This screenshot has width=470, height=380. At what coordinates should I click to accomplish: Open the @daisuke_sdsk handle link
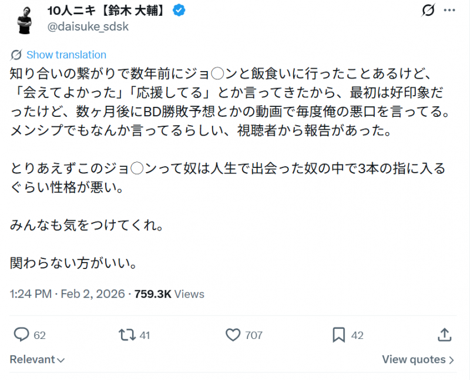(x=88, y=26)
